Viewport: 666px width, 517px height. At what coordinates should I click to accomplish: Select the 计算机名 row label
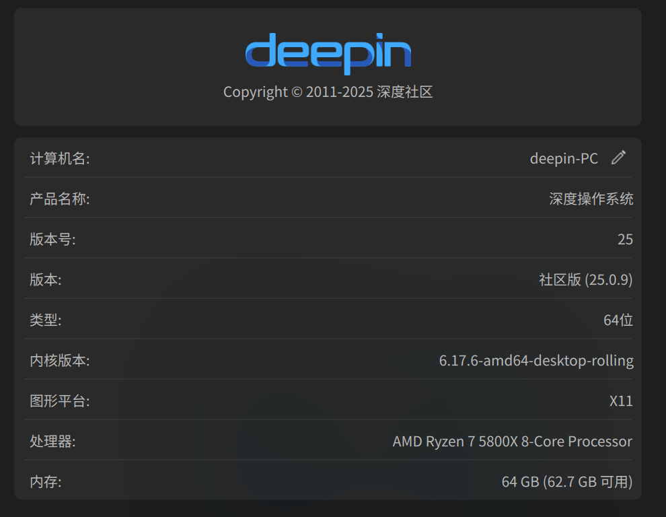coord(60,159)
